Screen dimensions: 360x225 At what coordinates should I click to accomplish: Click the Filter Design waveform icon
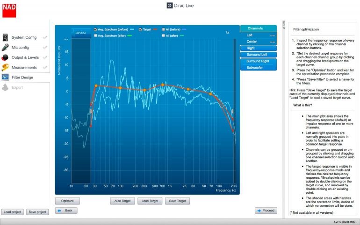[x=6, y=77]
